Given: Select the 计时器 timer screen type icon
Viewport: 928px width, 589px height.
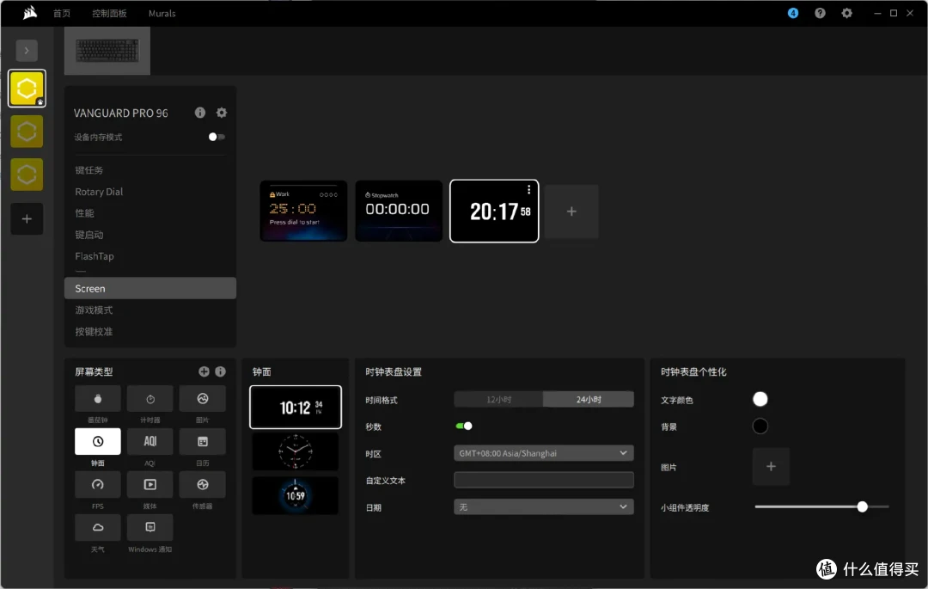Looking at the screenshot, I should pyautogui.click(x=150, y=398).
